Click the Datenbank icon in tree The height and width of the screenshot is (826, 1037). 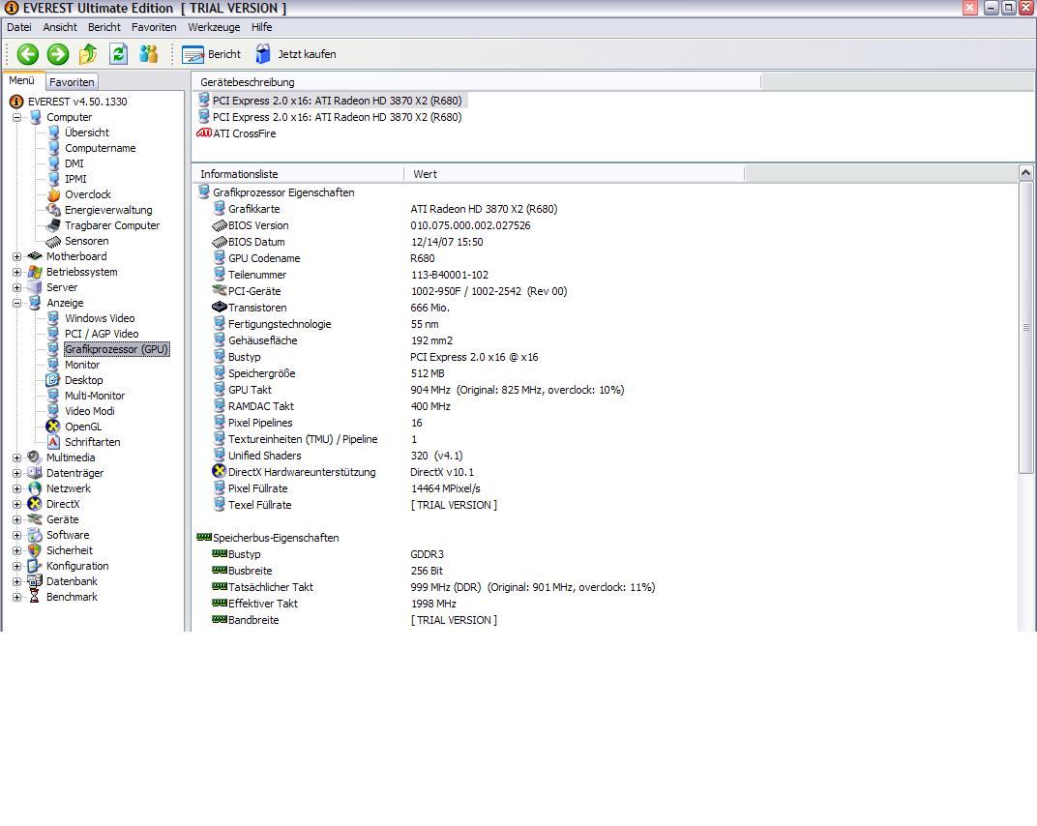(35, 581)
